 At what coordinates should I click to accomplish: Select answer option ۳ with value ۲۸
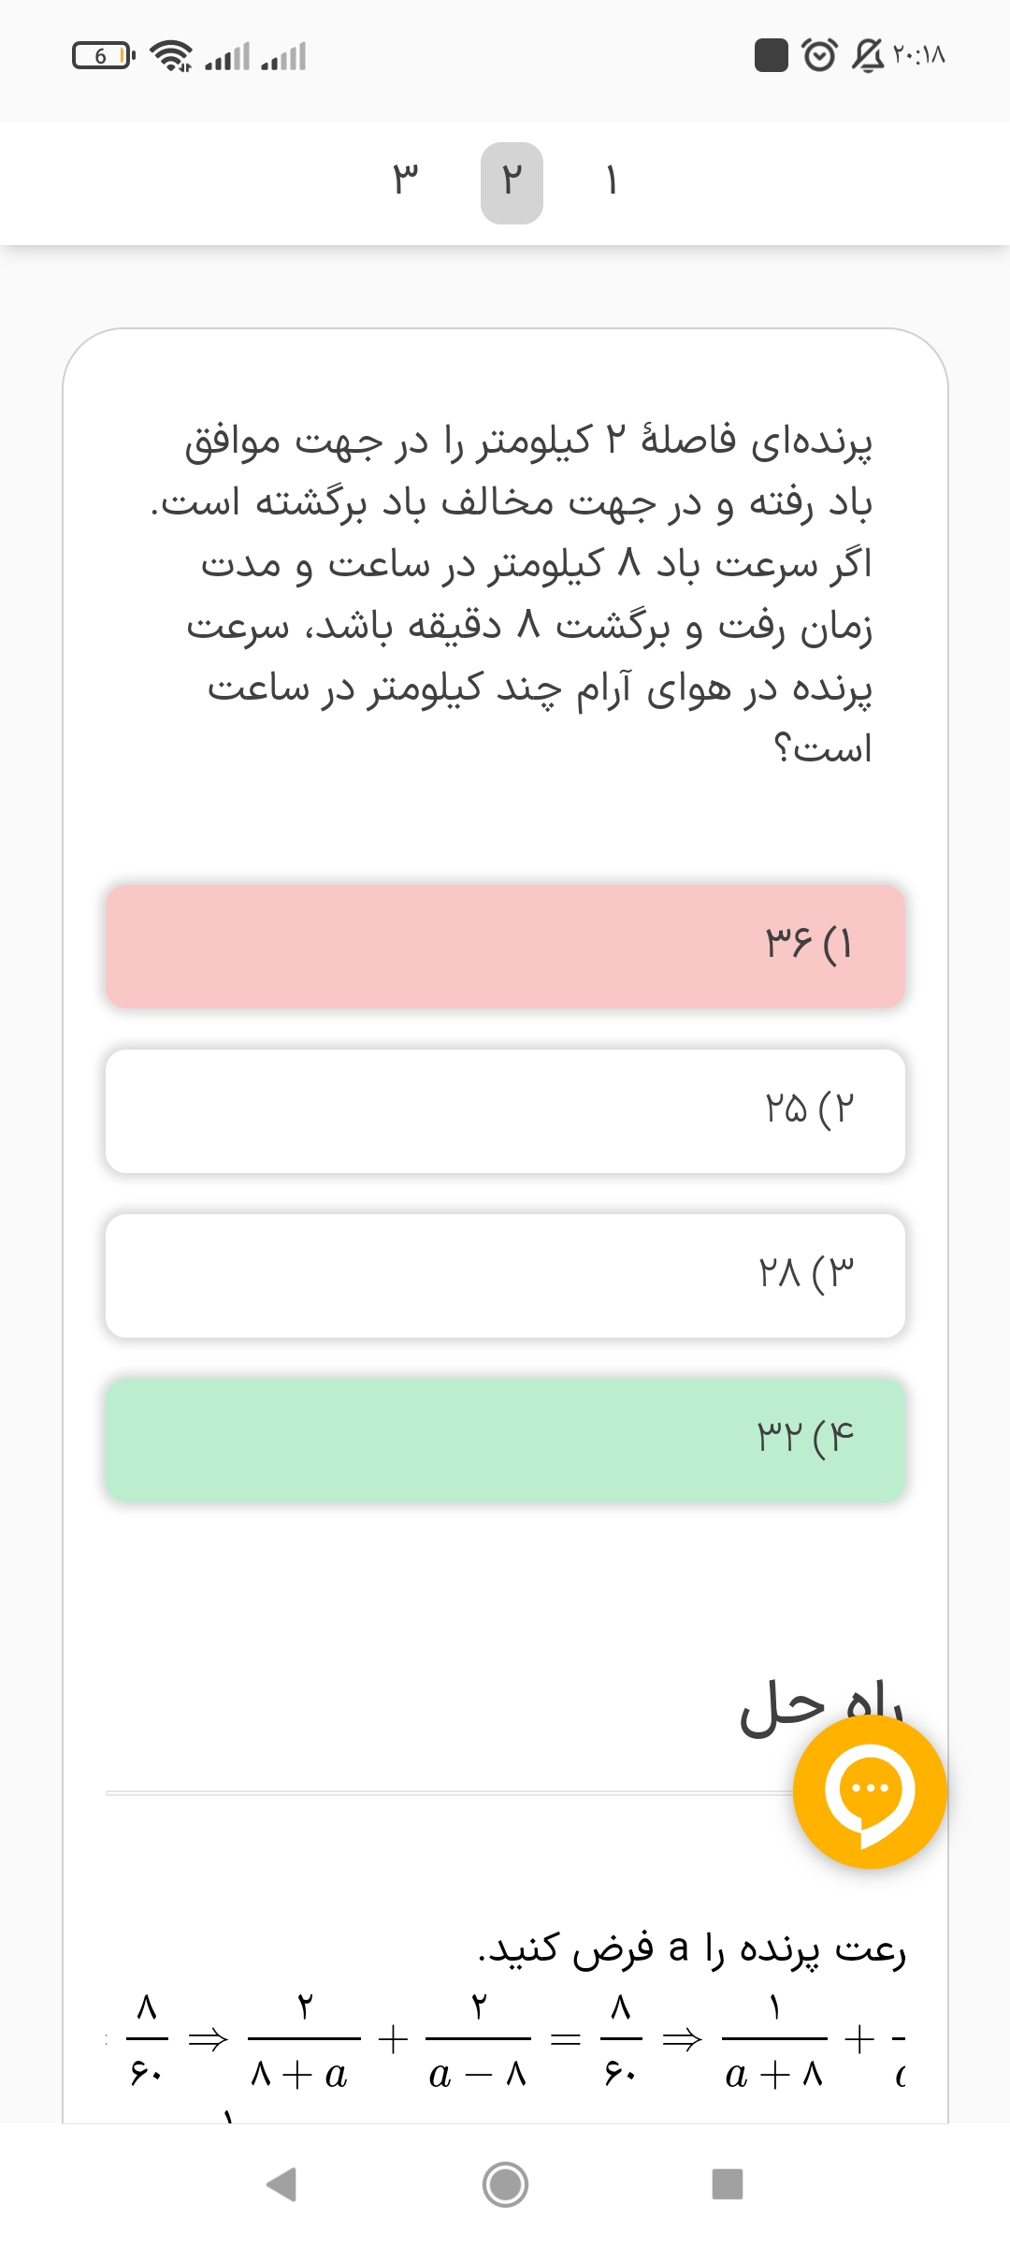pyautogui.click(x=505, y=1275)
